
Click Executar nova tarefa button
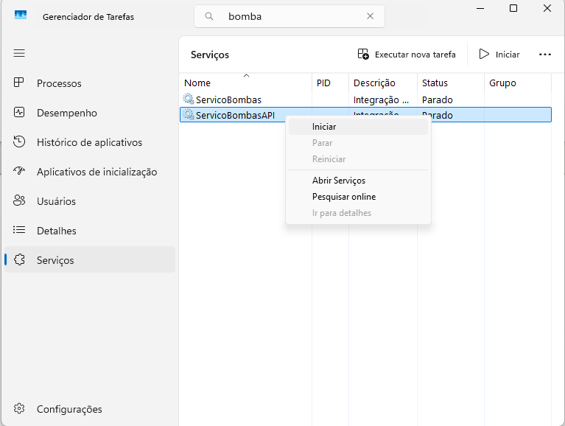tap(407, 55)
